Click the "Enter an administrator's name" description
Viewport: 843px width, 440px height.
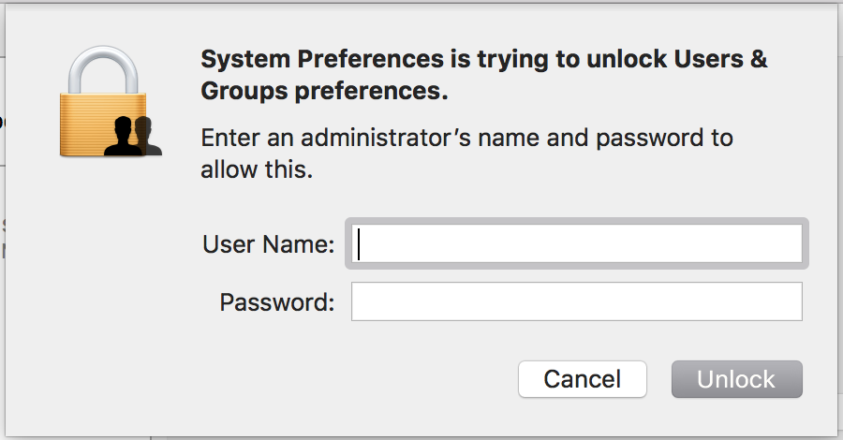point(375,139)
